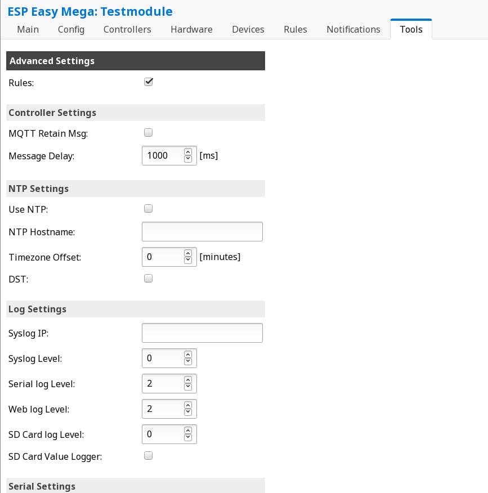
Task: Open the Rules tab
Action: (296, 29)
